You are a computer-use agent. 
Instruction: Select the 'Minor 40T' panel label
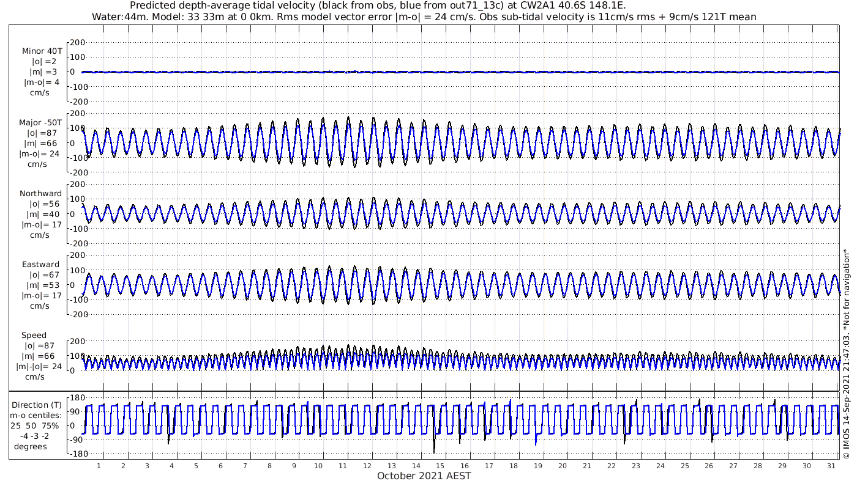(42, 51)
